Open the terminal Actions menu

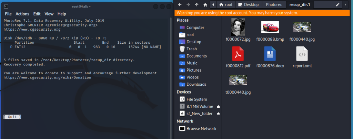coord(22,14)
